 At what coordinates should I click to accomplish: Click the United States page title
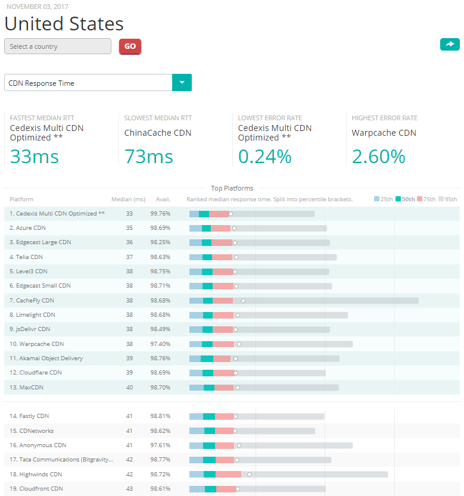tap(64, 24)
